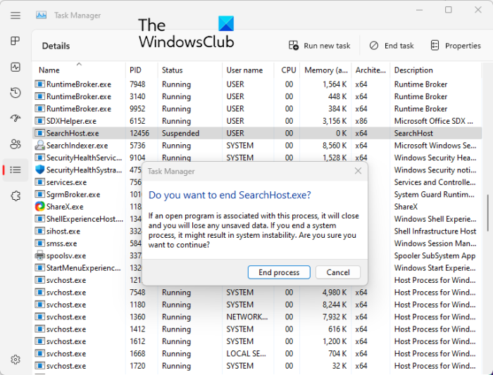This screenshot has width=493, height=375.
Task: Select svchost.exe with PID 1612
Action: [257, 341]
